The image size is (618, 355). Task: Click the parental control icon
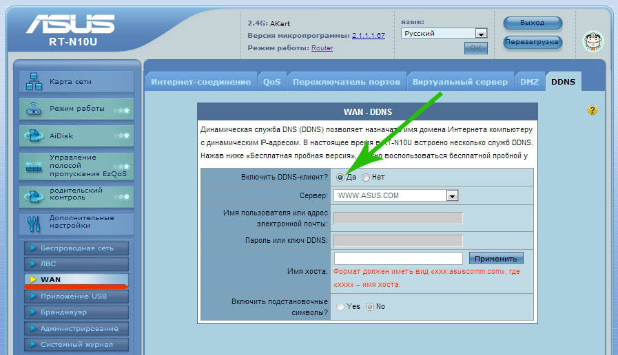(34, 195)
